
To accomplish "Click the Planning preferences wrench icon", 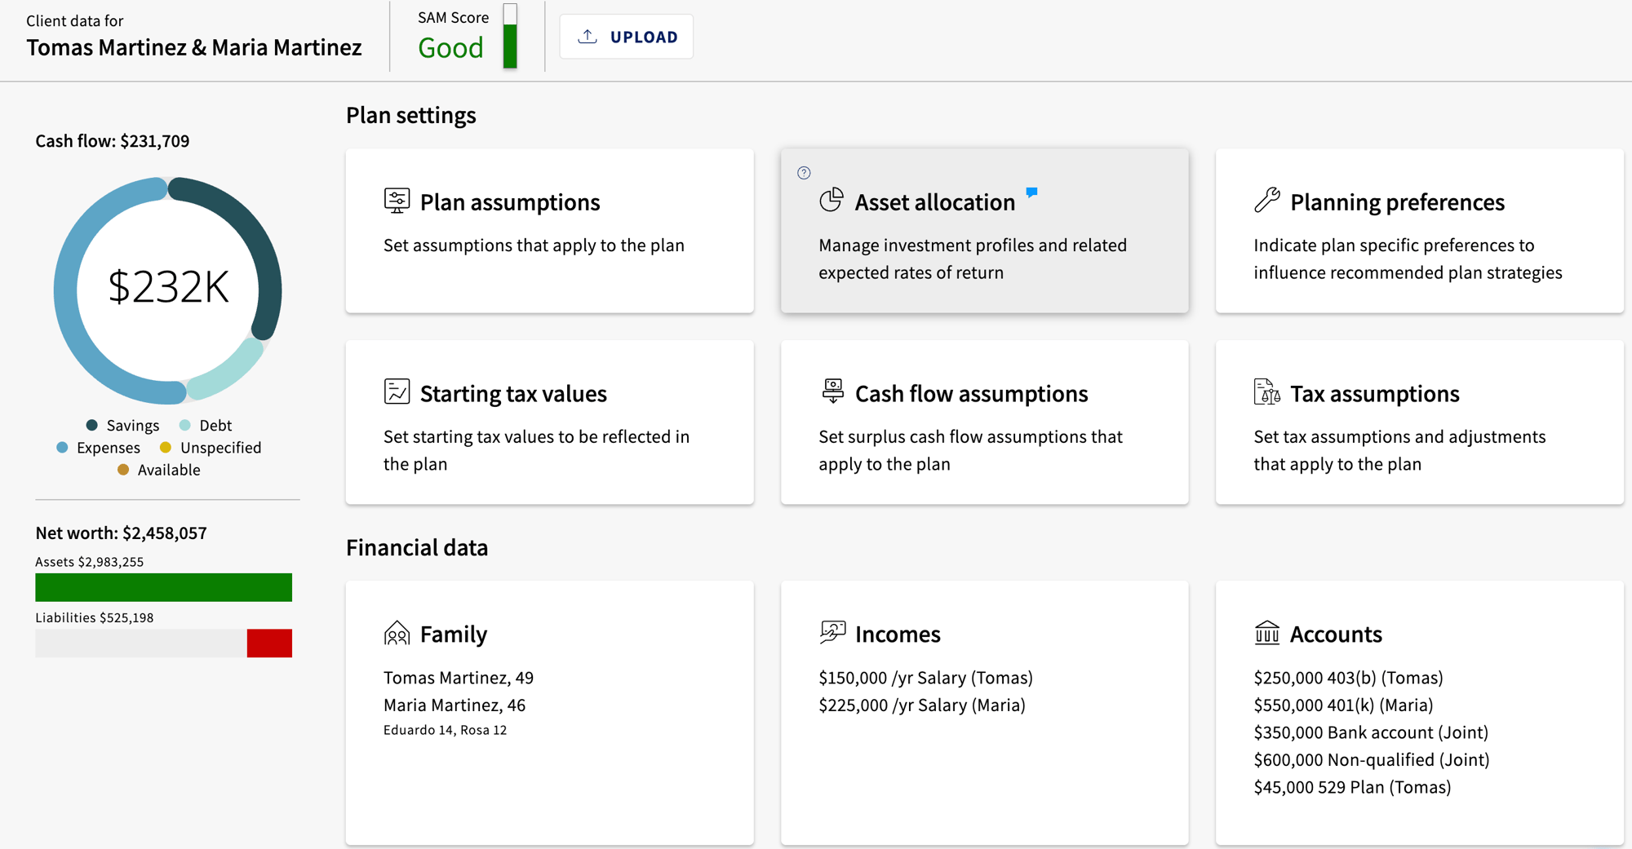I will (x=1266, y=200).
